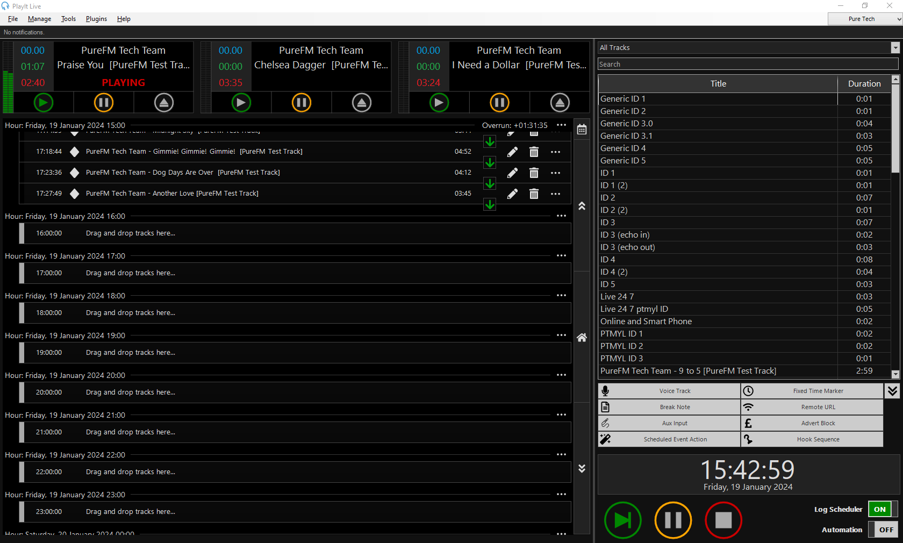This screenshot has height=543, width=903.
Task: Delete Another Love from the log
Action: [x=534, y=194]
